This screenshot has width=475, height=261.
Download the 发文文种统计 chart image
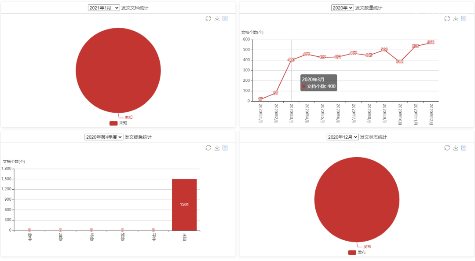(217, 18)
